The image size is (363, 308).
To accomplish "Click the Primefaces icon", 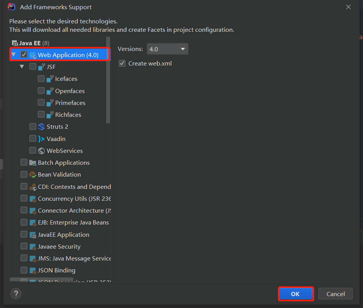I will click(x=50, y=103).
